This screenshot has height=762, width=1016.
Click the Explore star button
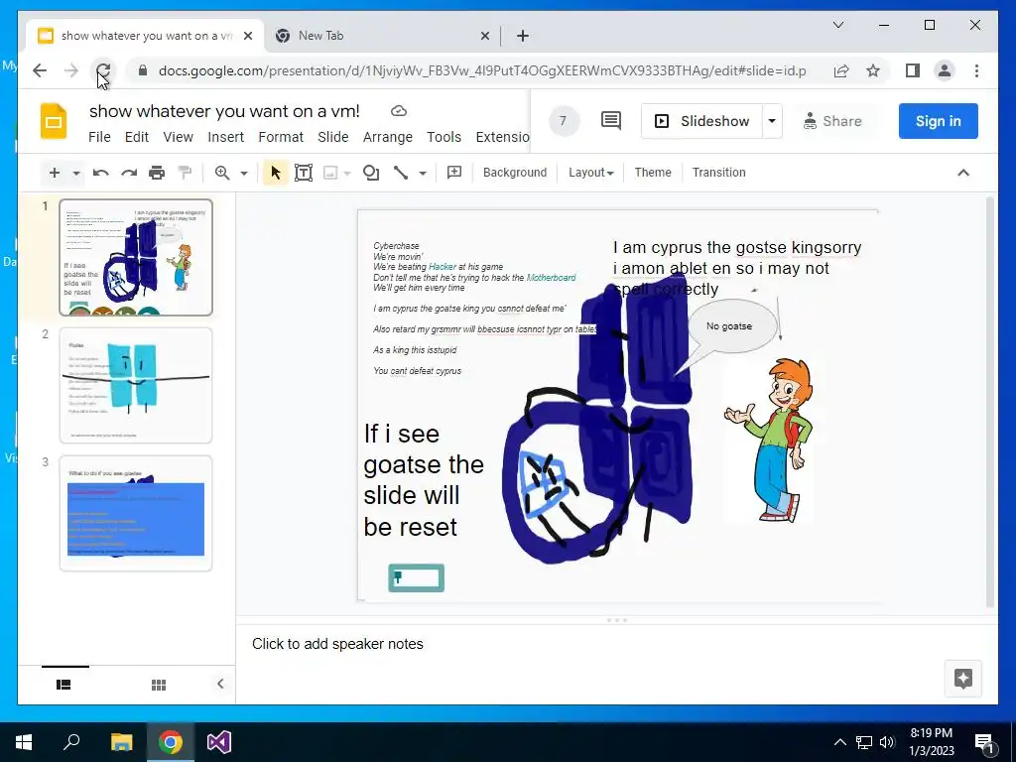[x=963, y=679]
